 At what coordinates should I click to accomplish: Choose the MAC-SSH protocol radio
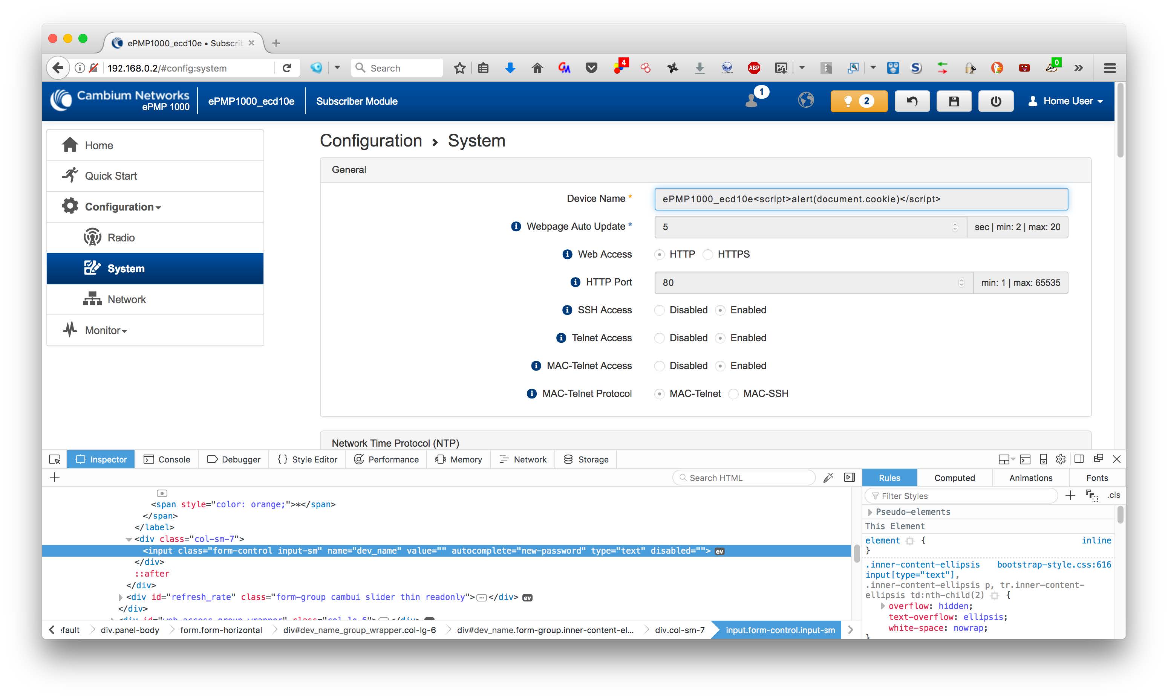click(x=733, y=394)
